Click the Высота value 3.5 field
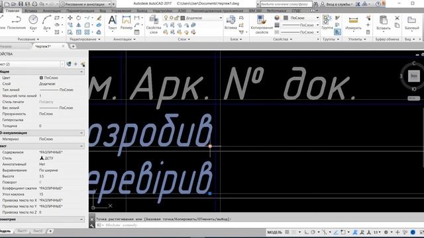Image resolution: width=424 pixels, height=238 pixels. coord(62,177)
